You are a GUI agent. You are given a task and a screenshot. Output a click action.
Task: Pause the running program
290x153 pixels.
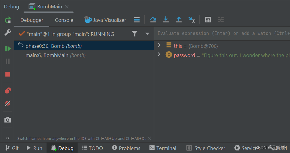coord(8,61)
